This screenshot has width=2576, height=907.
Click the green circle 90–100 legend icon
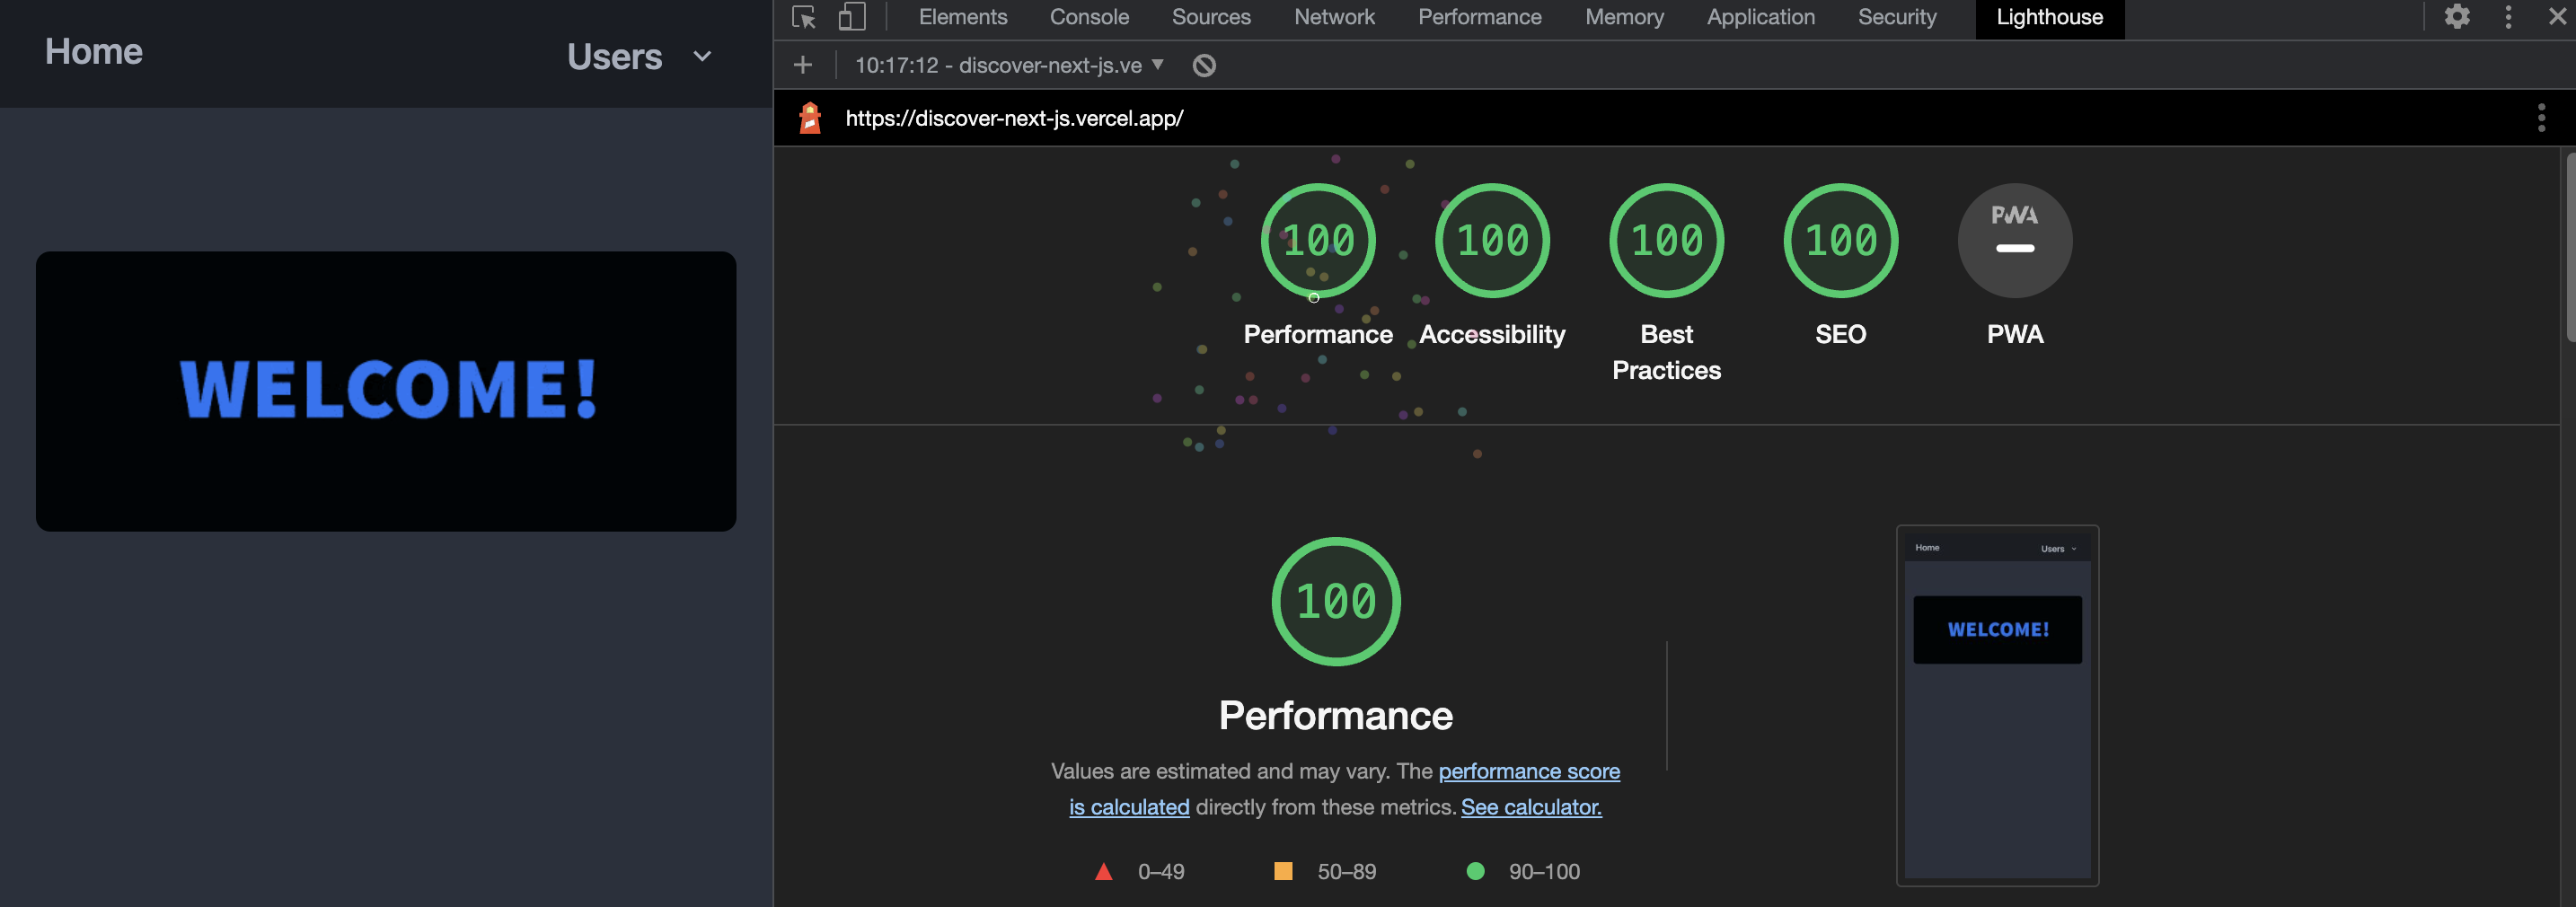[1475, 871]
